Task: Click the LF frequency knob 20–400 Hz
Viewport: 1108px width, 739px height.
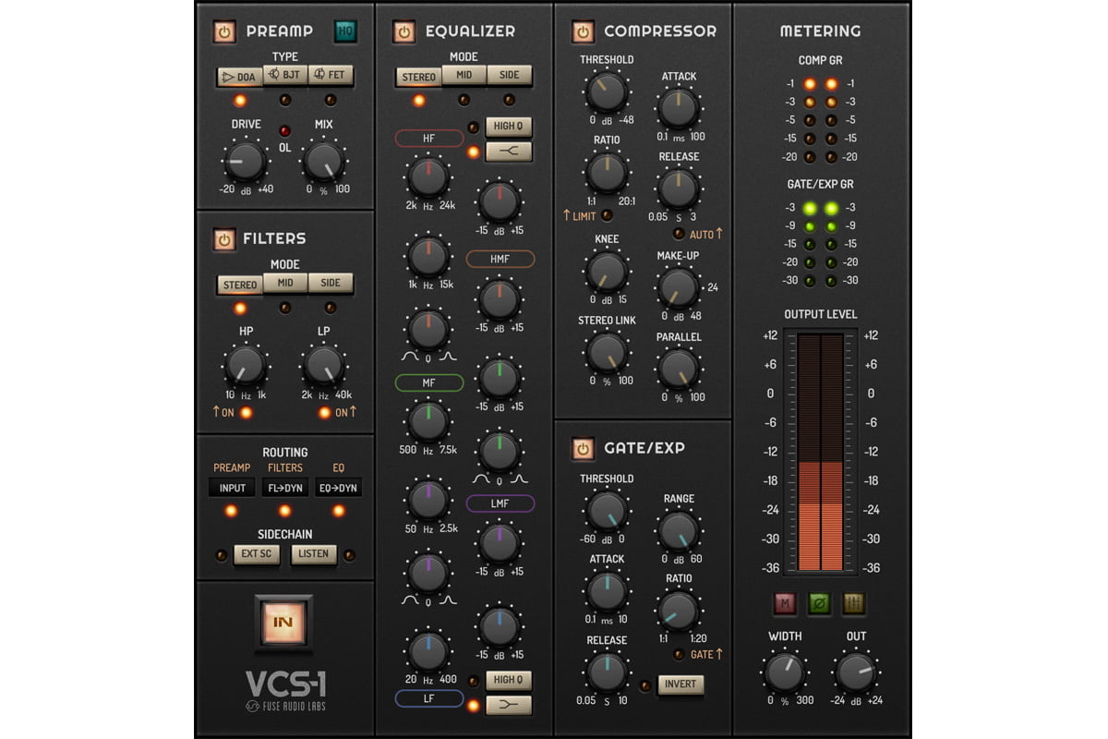Action: 428,652
